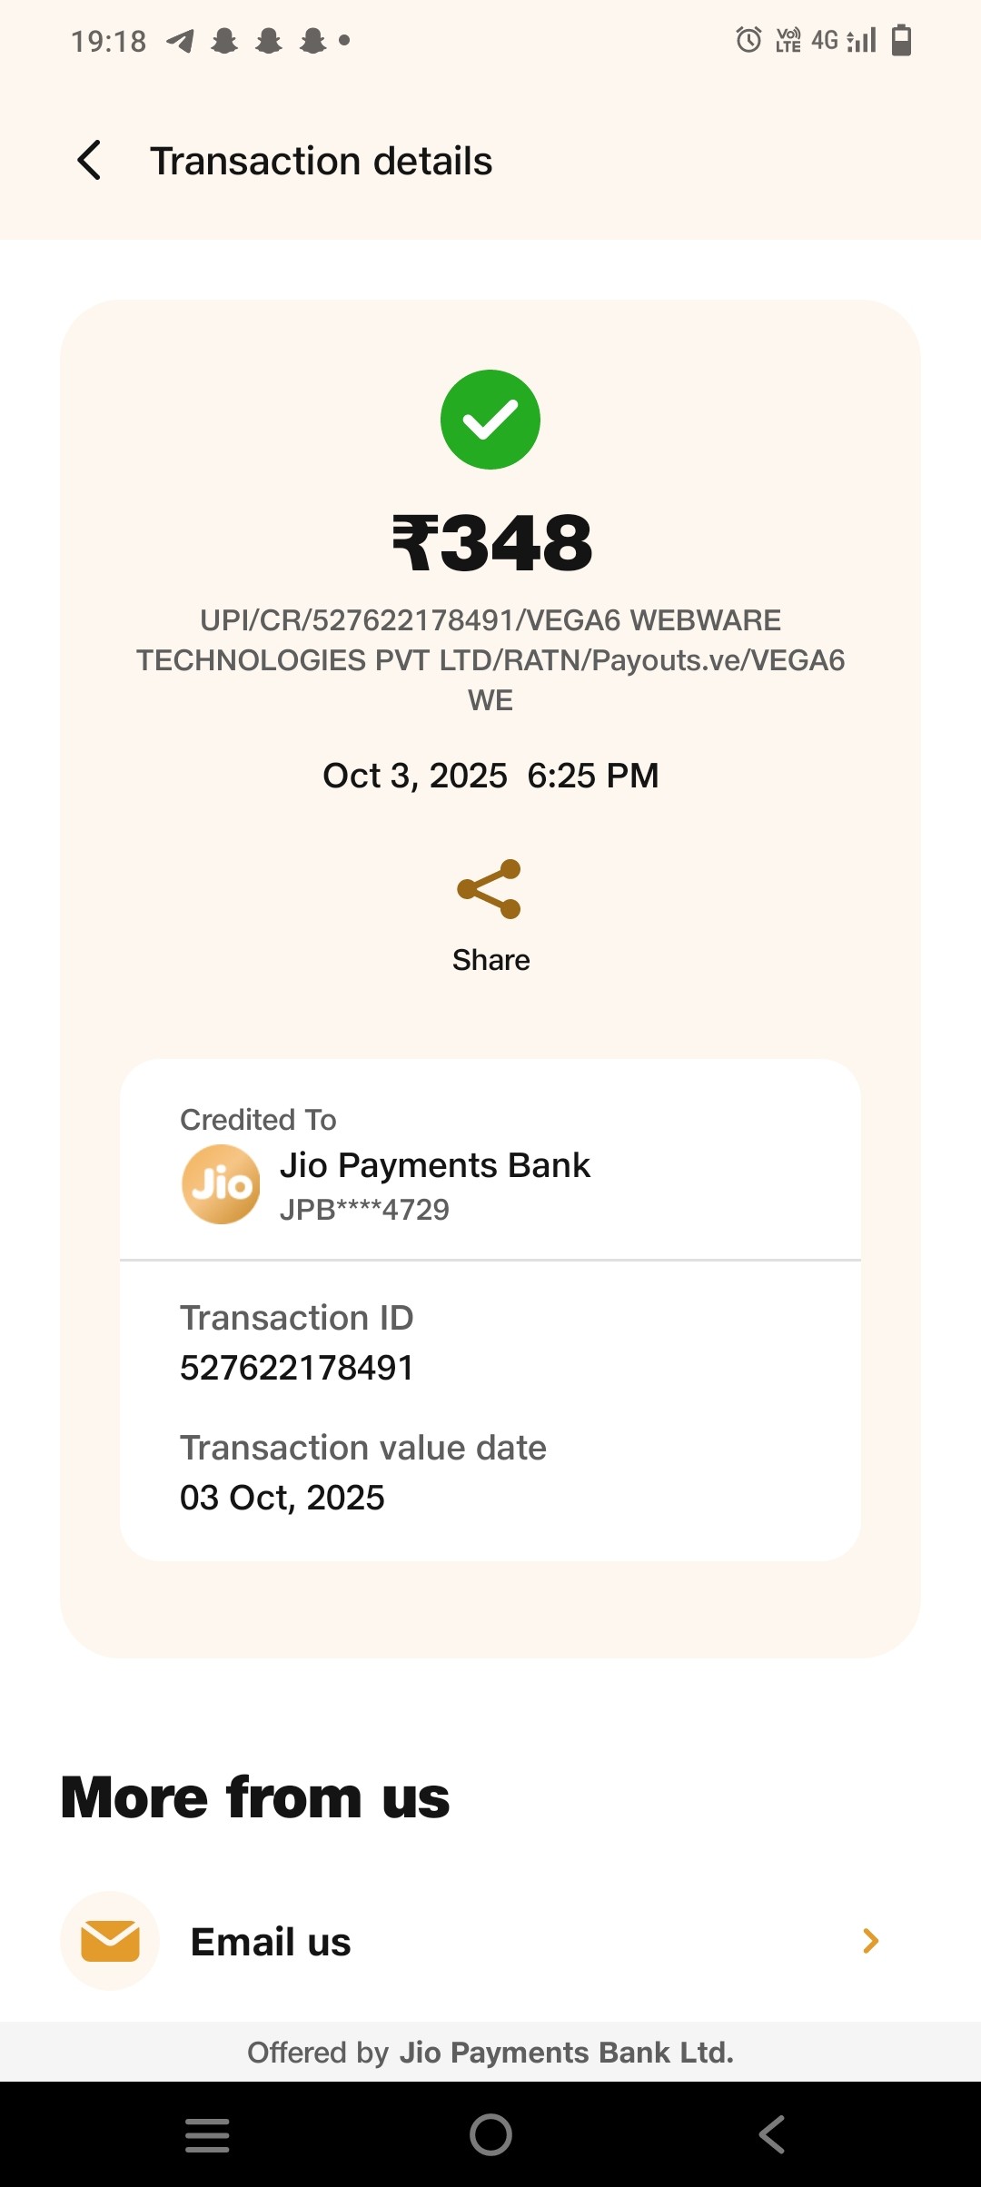Image resolution: width=981 pixels, height=2187 pixels.
Task: Tap the battery icon in status bar
Action: [901, 40]
